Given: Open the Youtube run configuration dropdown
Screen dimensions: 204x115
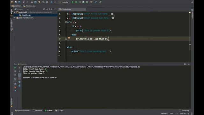Looking at the screenshot, I should pyautogui.click(x=64, y=2).
